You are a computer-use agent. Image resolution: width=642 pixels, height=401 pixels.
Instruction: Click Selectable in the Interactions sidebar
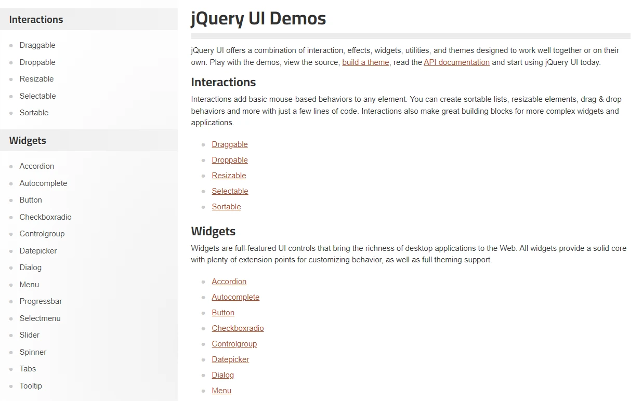(37, 96)
